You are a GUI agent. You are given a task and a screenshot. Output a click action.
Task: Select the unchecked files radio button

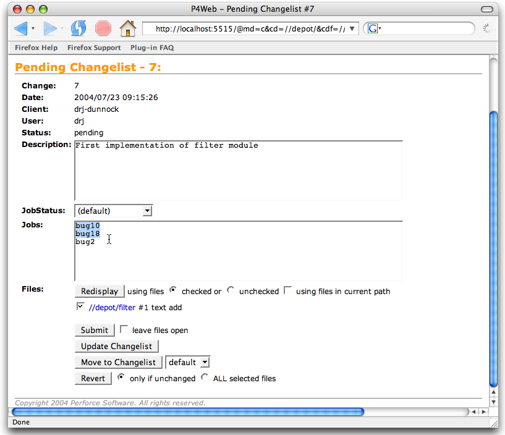231,290
